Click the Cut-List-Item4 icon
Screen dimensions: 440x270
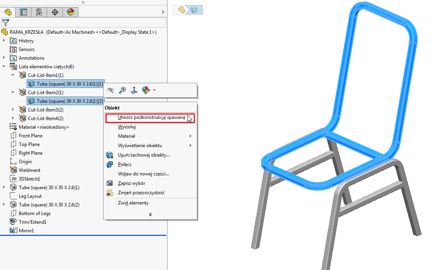[22, 118]
